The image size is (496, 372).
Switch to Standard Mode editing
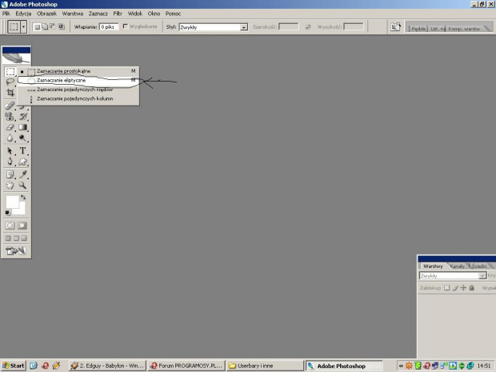pyautogui.click(x=10, y=226)
